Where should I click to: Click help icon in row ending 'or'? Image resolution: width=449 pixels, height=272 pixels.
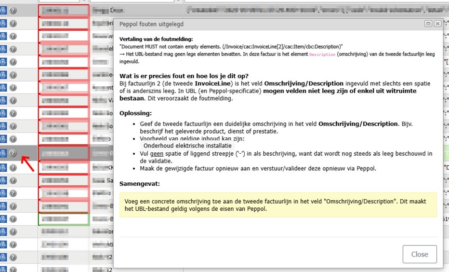pos(13,231)
